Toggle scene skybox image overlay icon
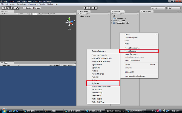Image resolution: width=182 pixels, height=113 pixels. pos(35,14)
